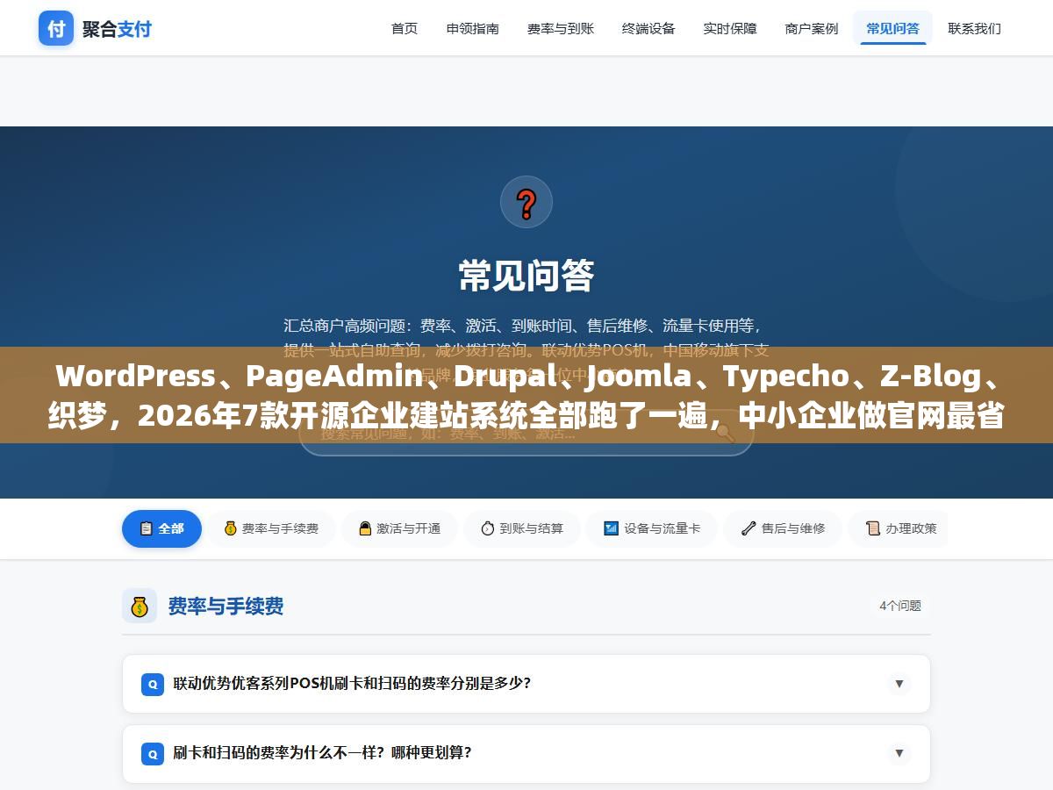The width and height of the screenshot is (1053, 790).
Task: Open 商户案例 navigation item
Action: pyautogui.click(x=812, y=28)
